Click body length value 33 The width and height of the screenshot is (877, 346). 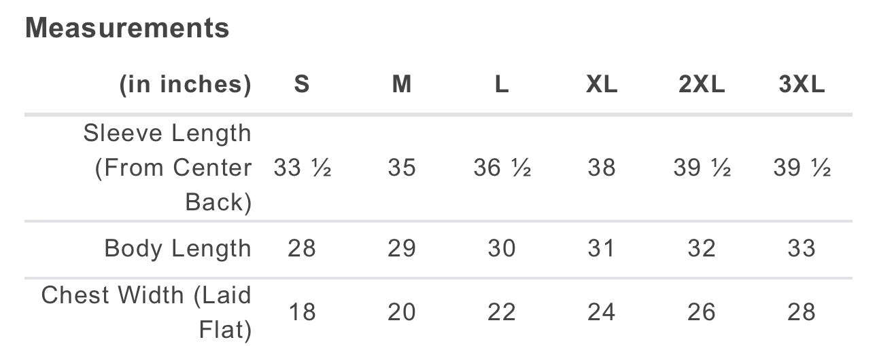802,248
